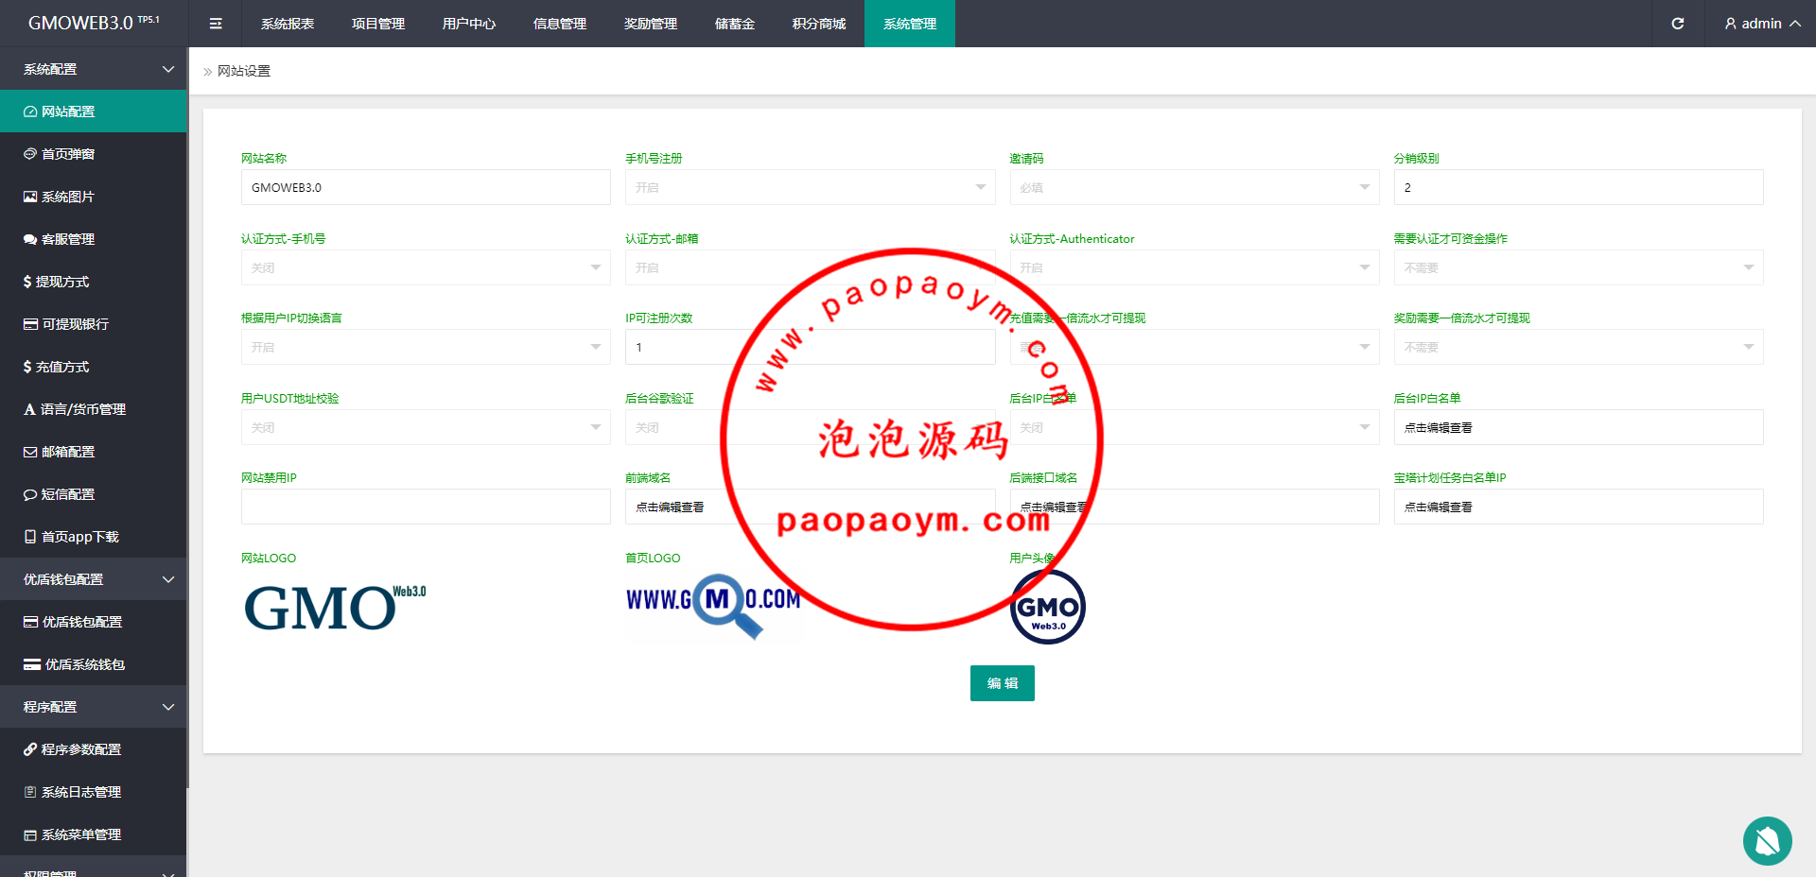
Task: Open the 根据用户IP切换语言 dropdown
Action: click(x=426, y=347)
